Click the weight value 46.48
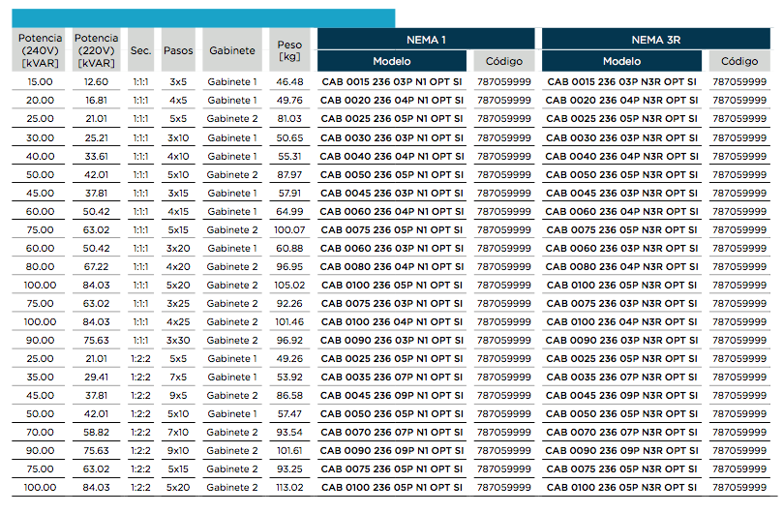 point(289,82)
